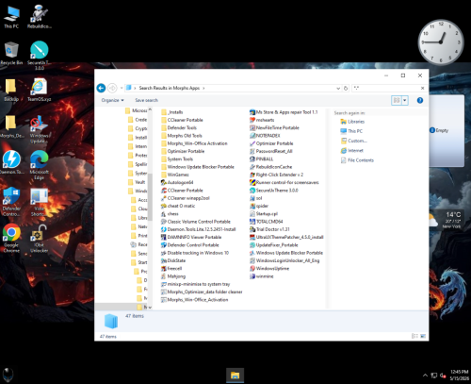Image resolution: width=471 pixels, height=384 pixels.
Task: Open the Organize dropdown menu
Action: [112, 100]
